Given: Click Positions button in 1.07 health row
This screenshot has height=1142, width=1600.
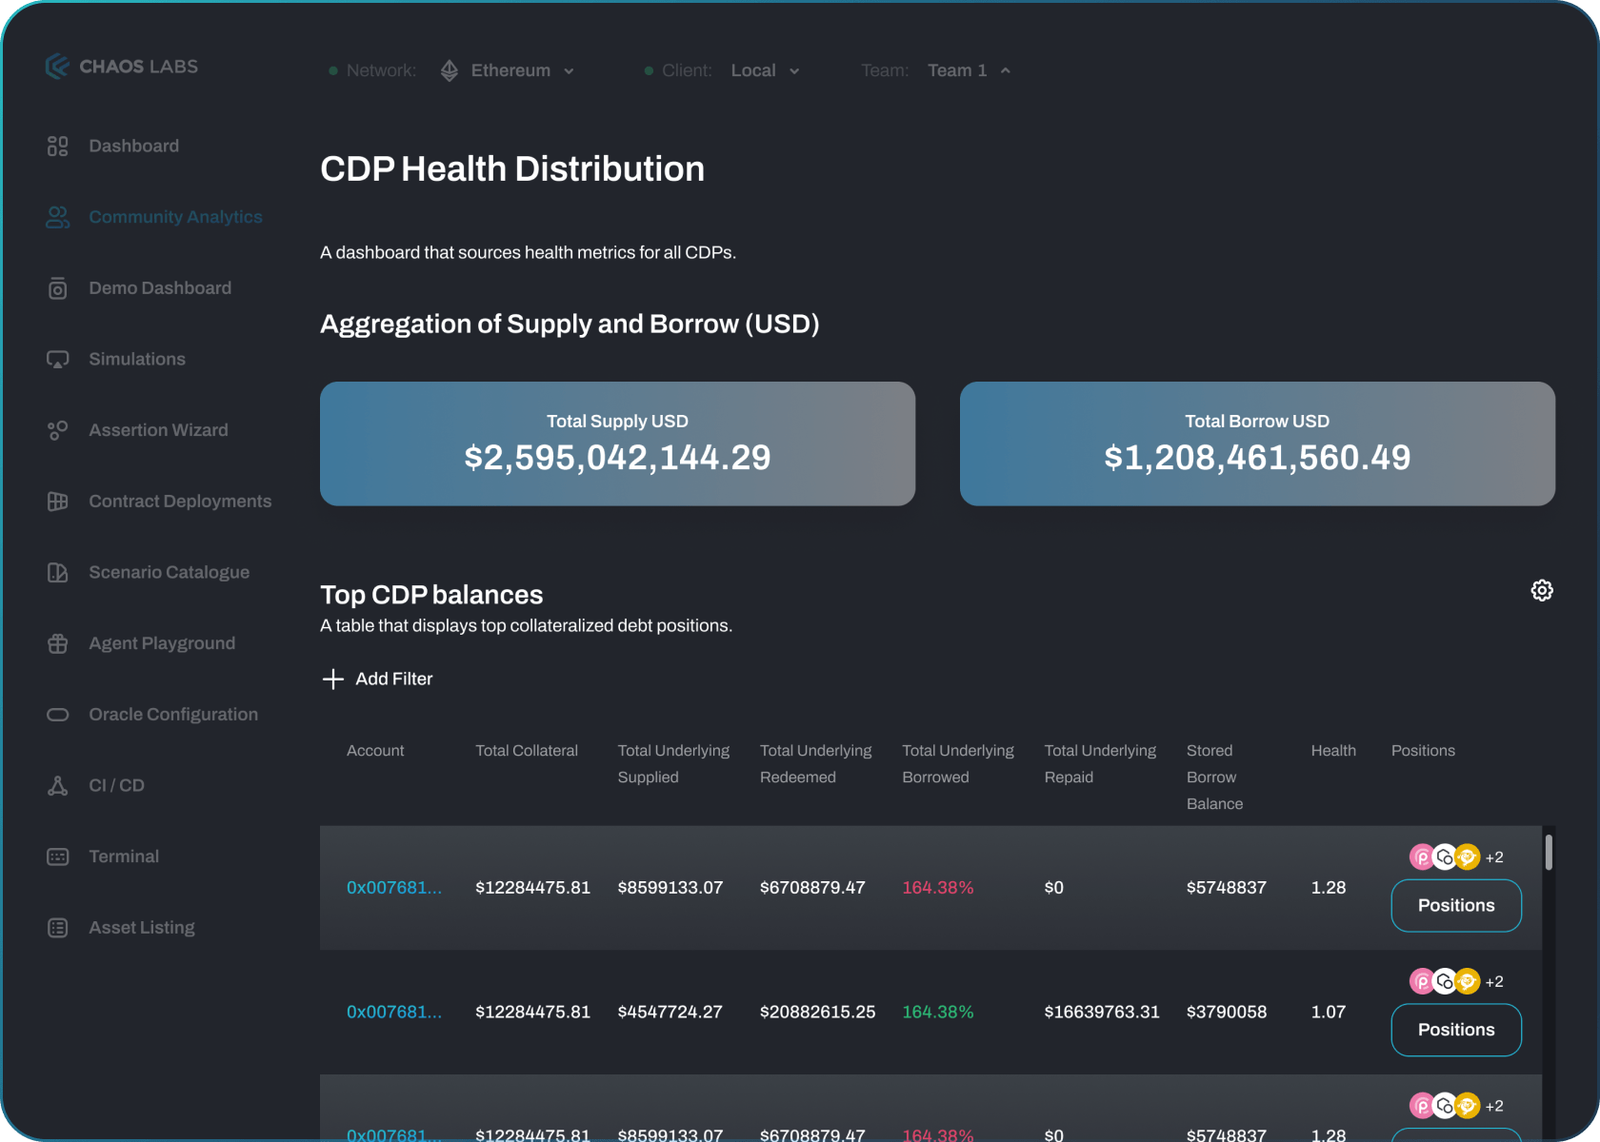Looking at the screenshot, I should click(1456, 1030).
